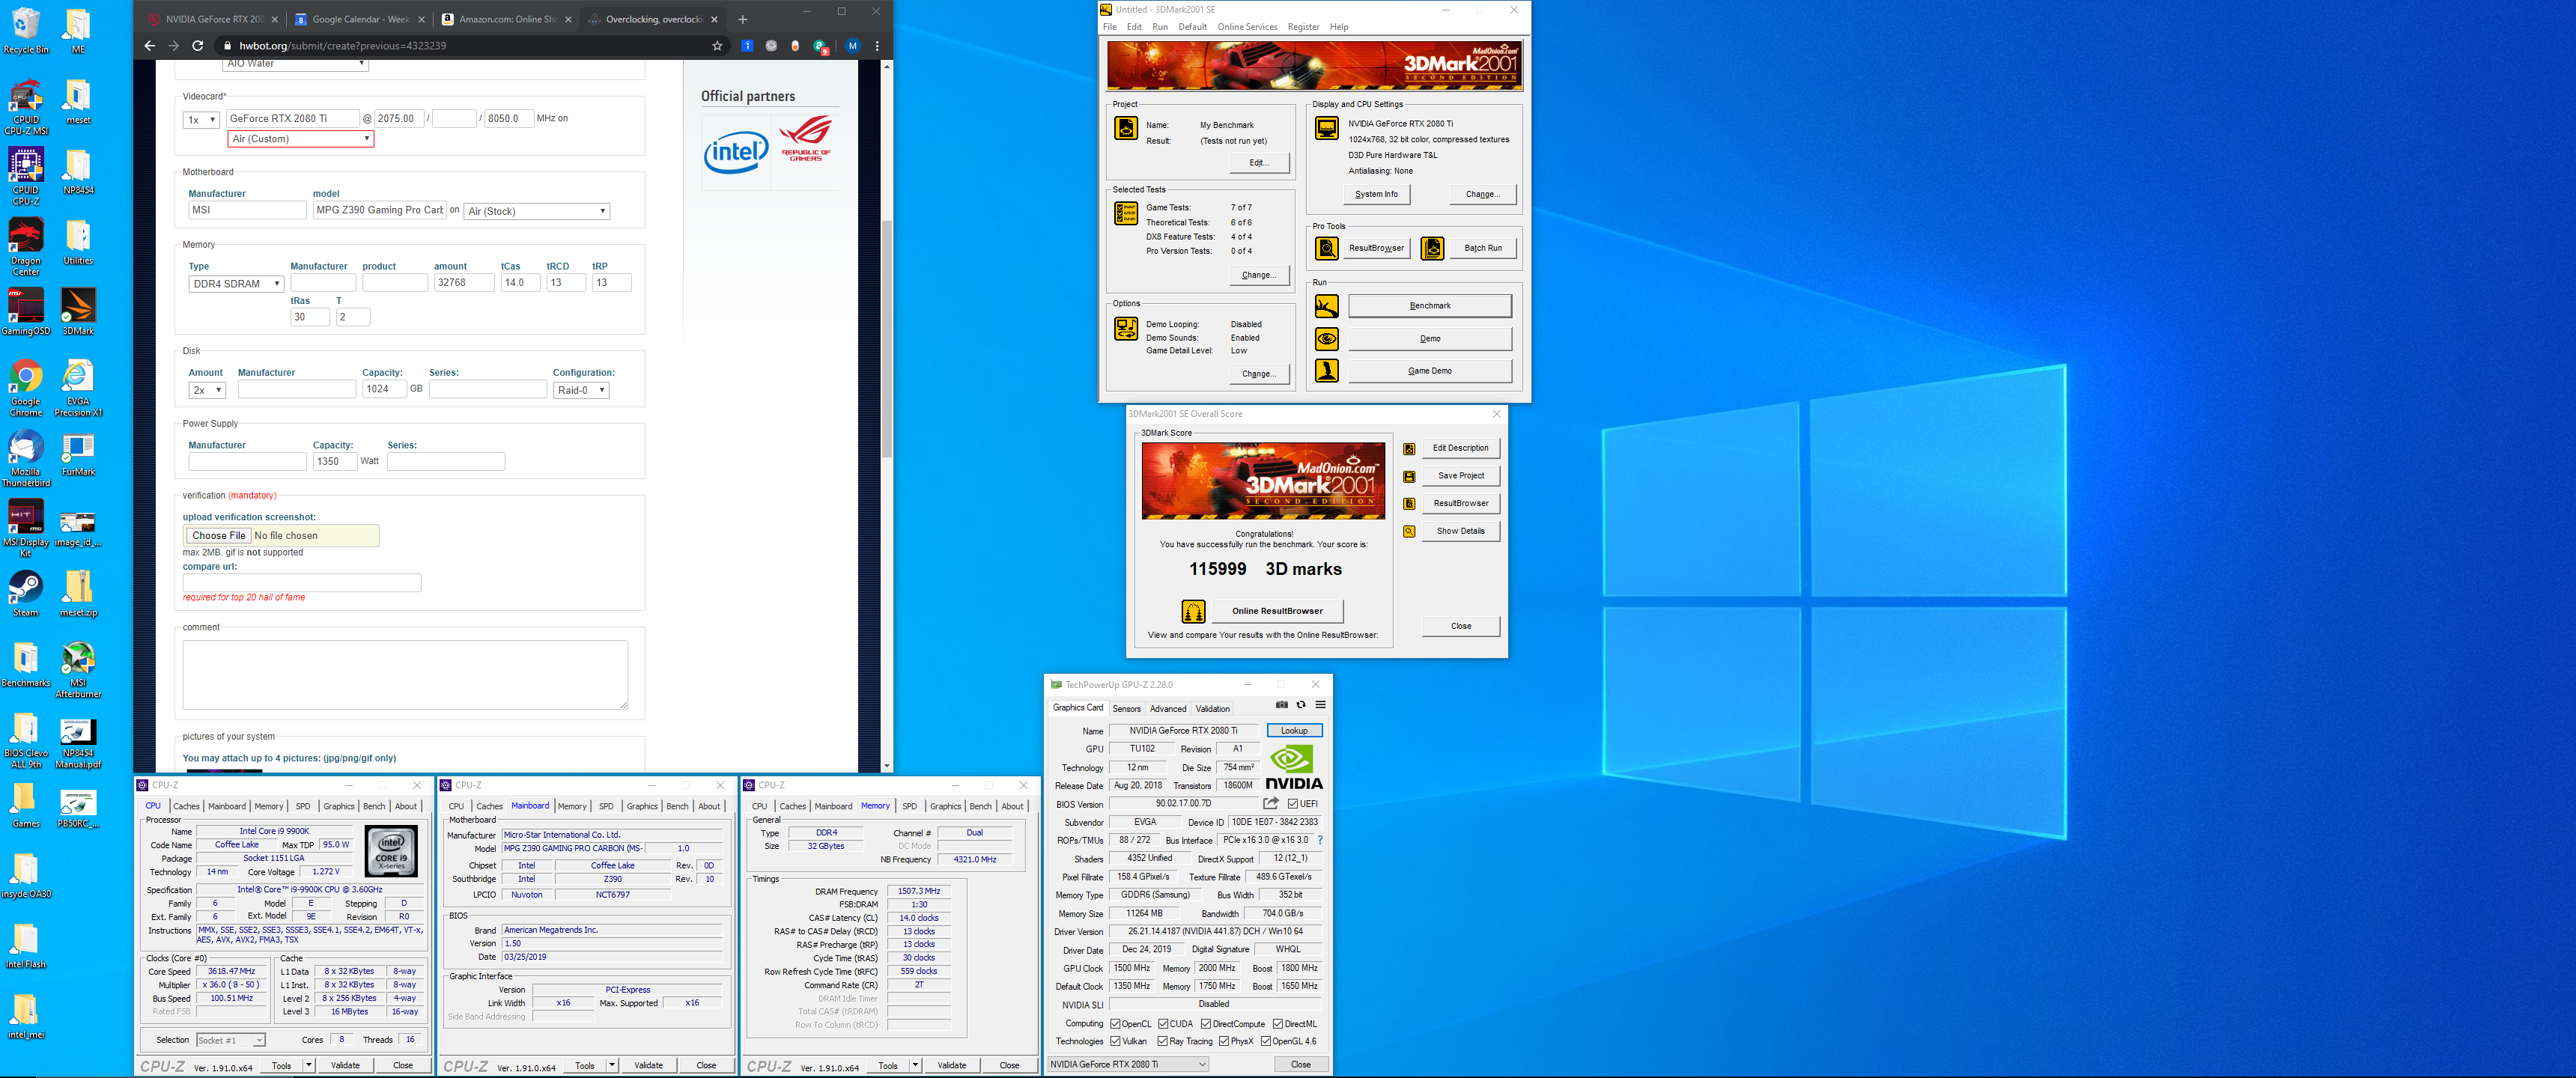
Task: Click Validate in the Memory tab CPU-Z window
Action: (x=952, y=1066)
